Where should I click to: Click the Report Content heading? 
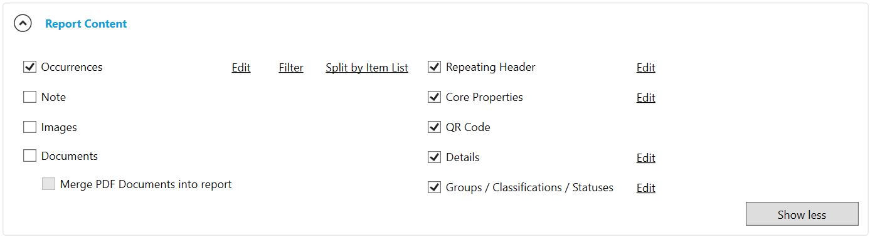point(86,24)
